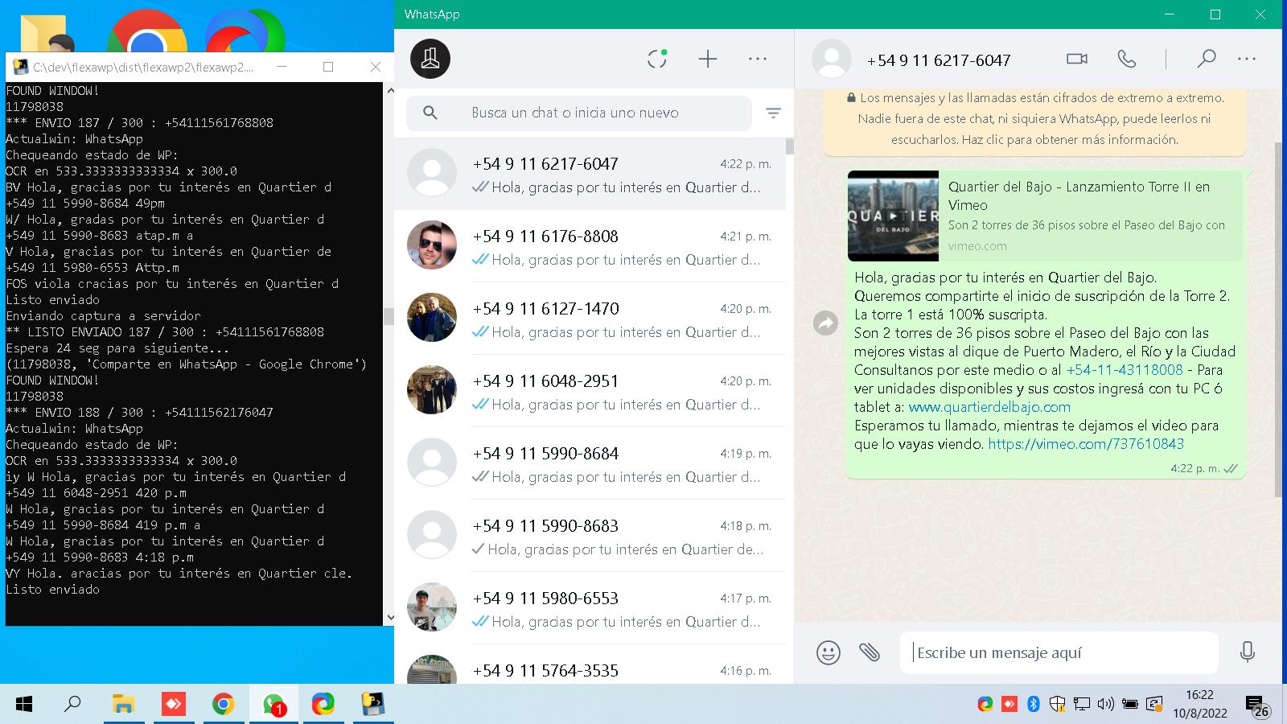Click the status updates icon
Image resolution: width=1287 pixels, height=724 pixels.
(657, 59)
